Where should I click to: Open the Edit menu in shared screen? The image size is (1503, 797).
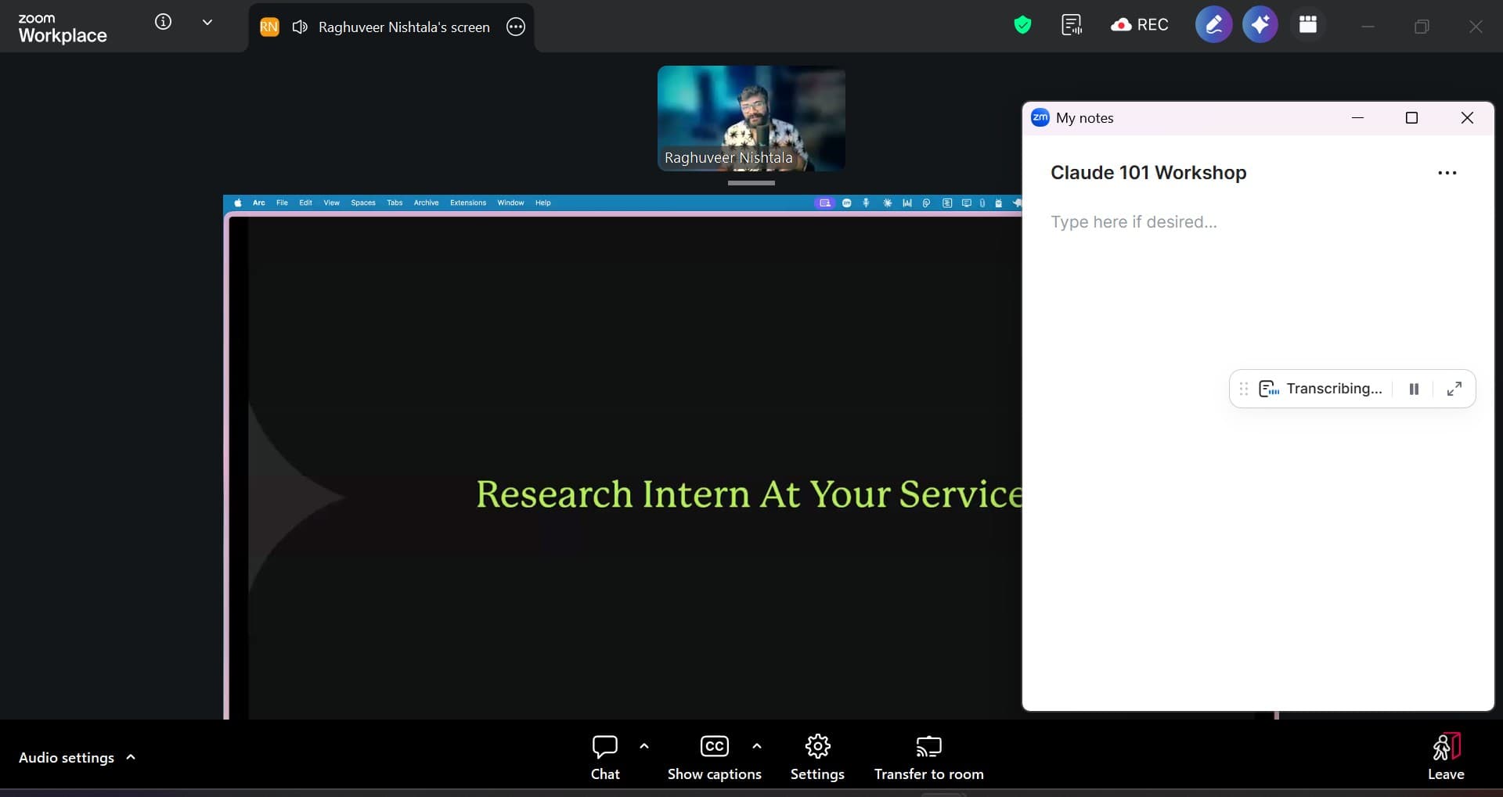(305, 203)
